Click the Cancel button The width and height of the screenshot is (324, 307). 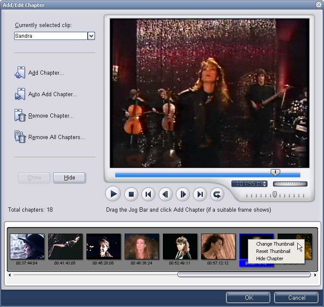pos(296,298)
